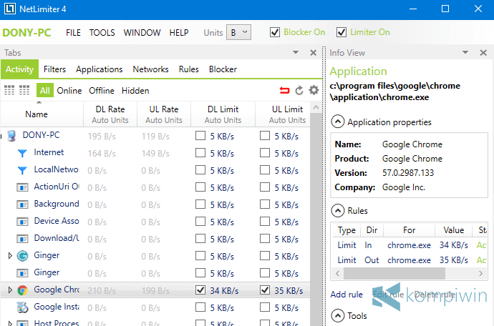
Task: Expand the blue Ginger tree row
Action: pyautogui.click(x=10, y=255)
